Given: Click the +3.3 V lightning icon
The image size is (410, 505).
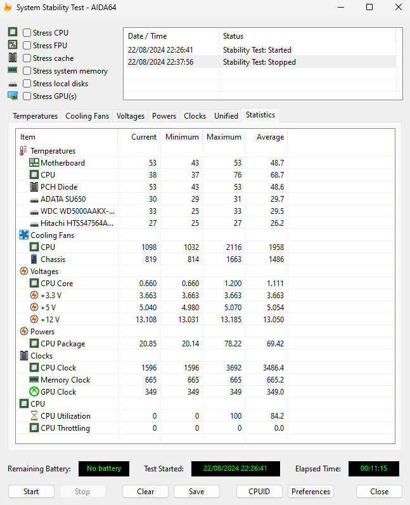Looking at the screenshot, I should [x=34, y=295].
